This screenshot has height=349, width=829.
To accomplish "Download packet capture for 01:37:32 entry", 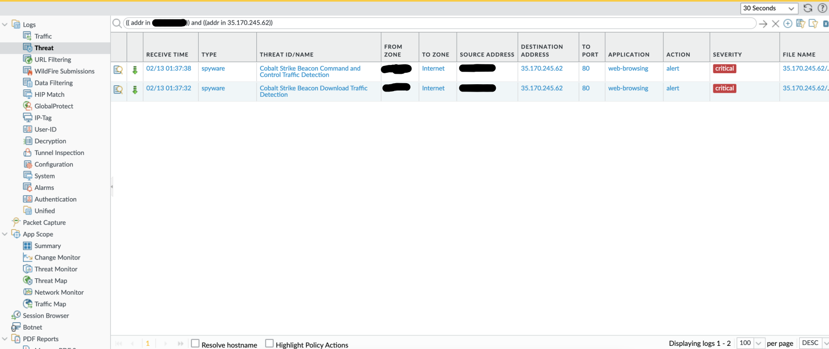I will point(135,90).
